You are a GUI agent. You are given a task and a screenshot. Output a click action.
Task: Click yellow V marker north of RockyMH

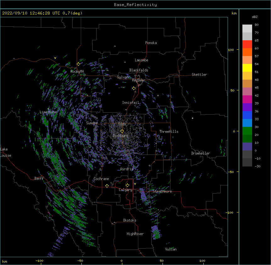(55, 58)
